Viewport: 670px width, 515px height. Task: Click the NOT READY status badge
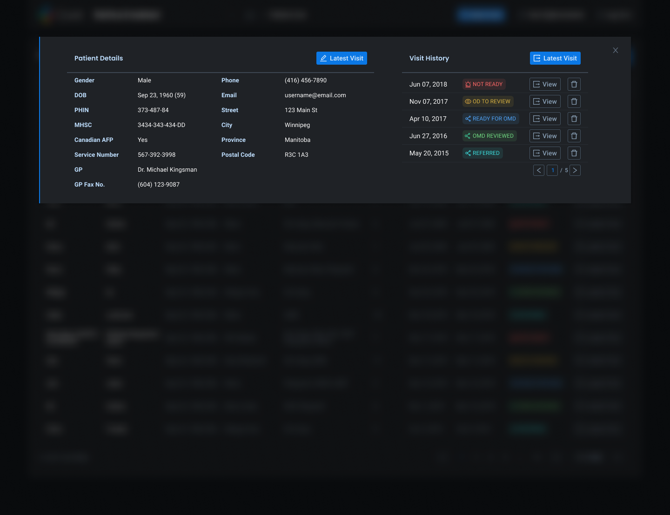(x=484, y=84)
